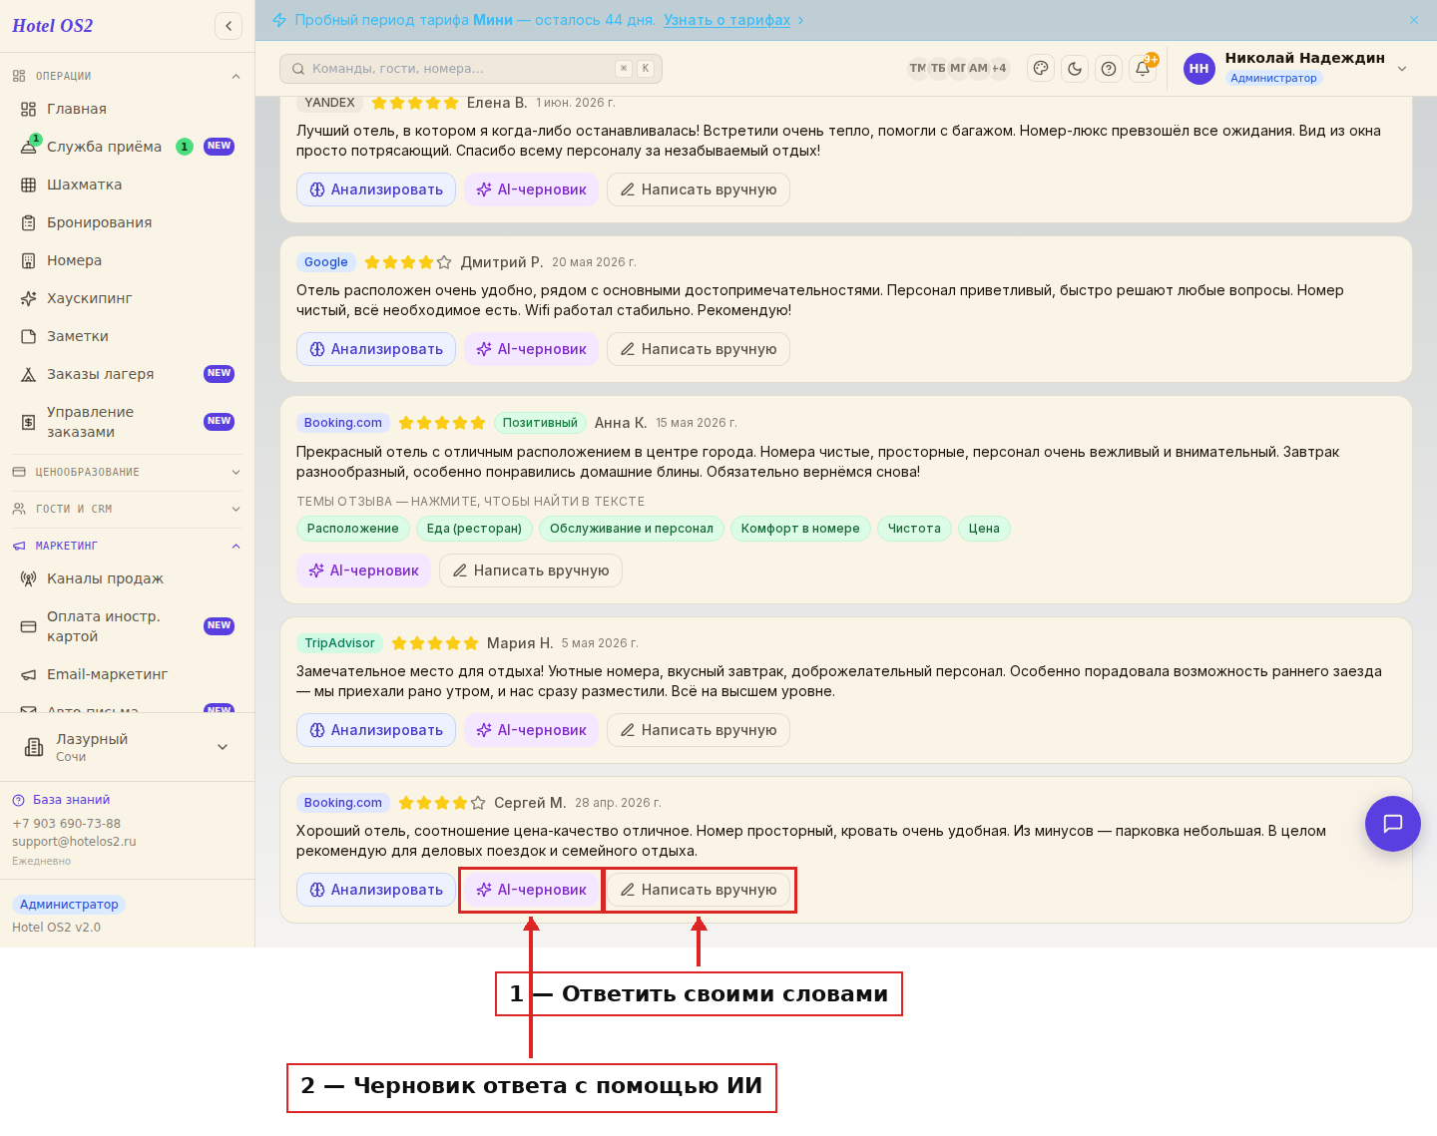This screenshot has width=1437, height=1136.
Task: Select the Чистота topic tag
Action: (x=914, y=529)
